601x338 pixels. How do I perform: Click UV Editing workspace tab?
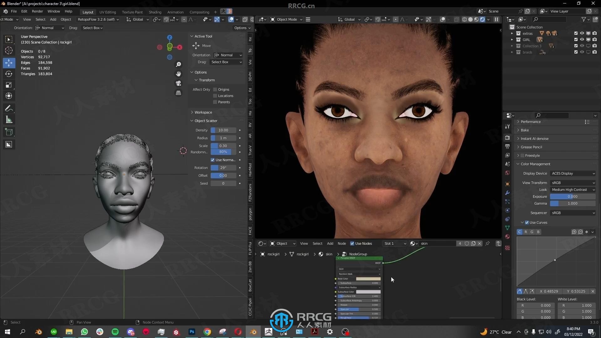[107, 12]
